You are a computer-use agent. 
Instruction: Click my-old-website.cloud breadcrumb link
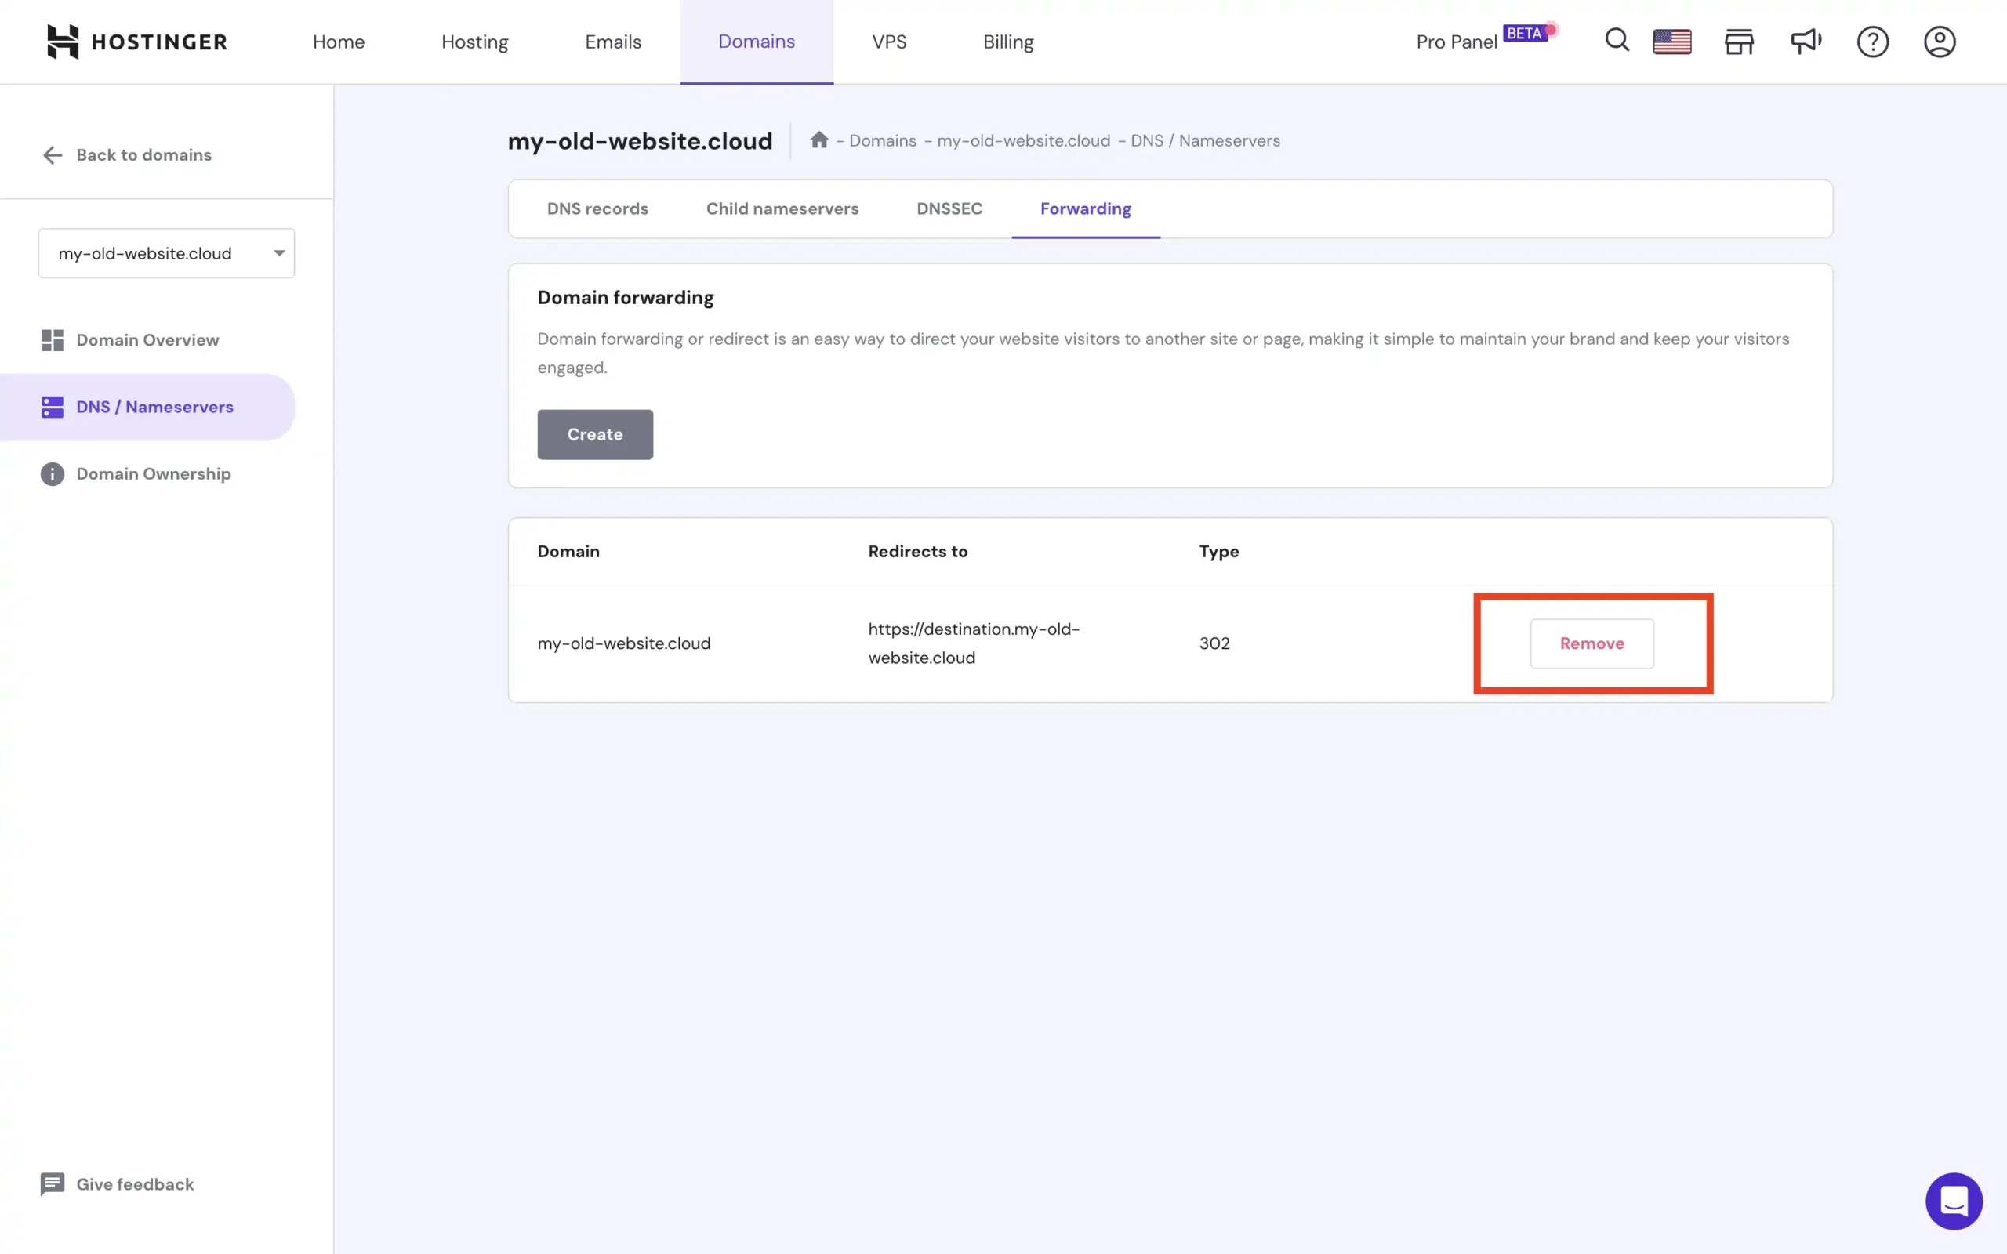pos(1023,140)
